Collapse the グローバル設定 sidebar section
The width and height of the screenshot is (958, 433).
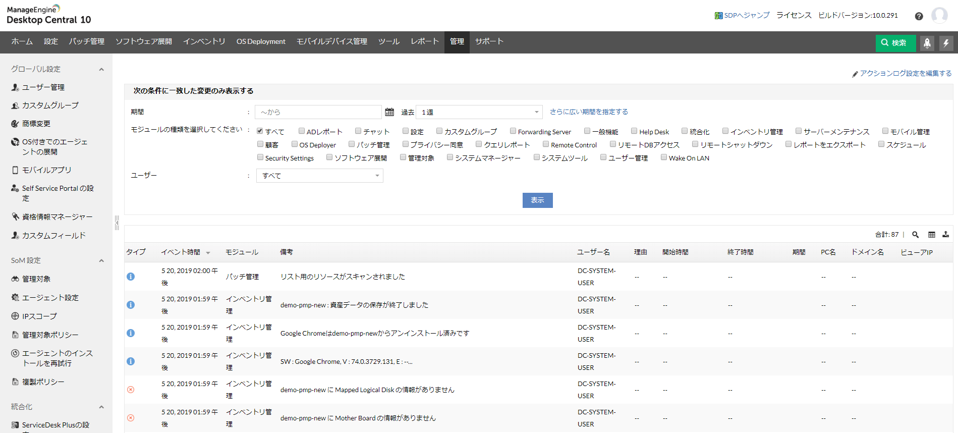(101, 70)
